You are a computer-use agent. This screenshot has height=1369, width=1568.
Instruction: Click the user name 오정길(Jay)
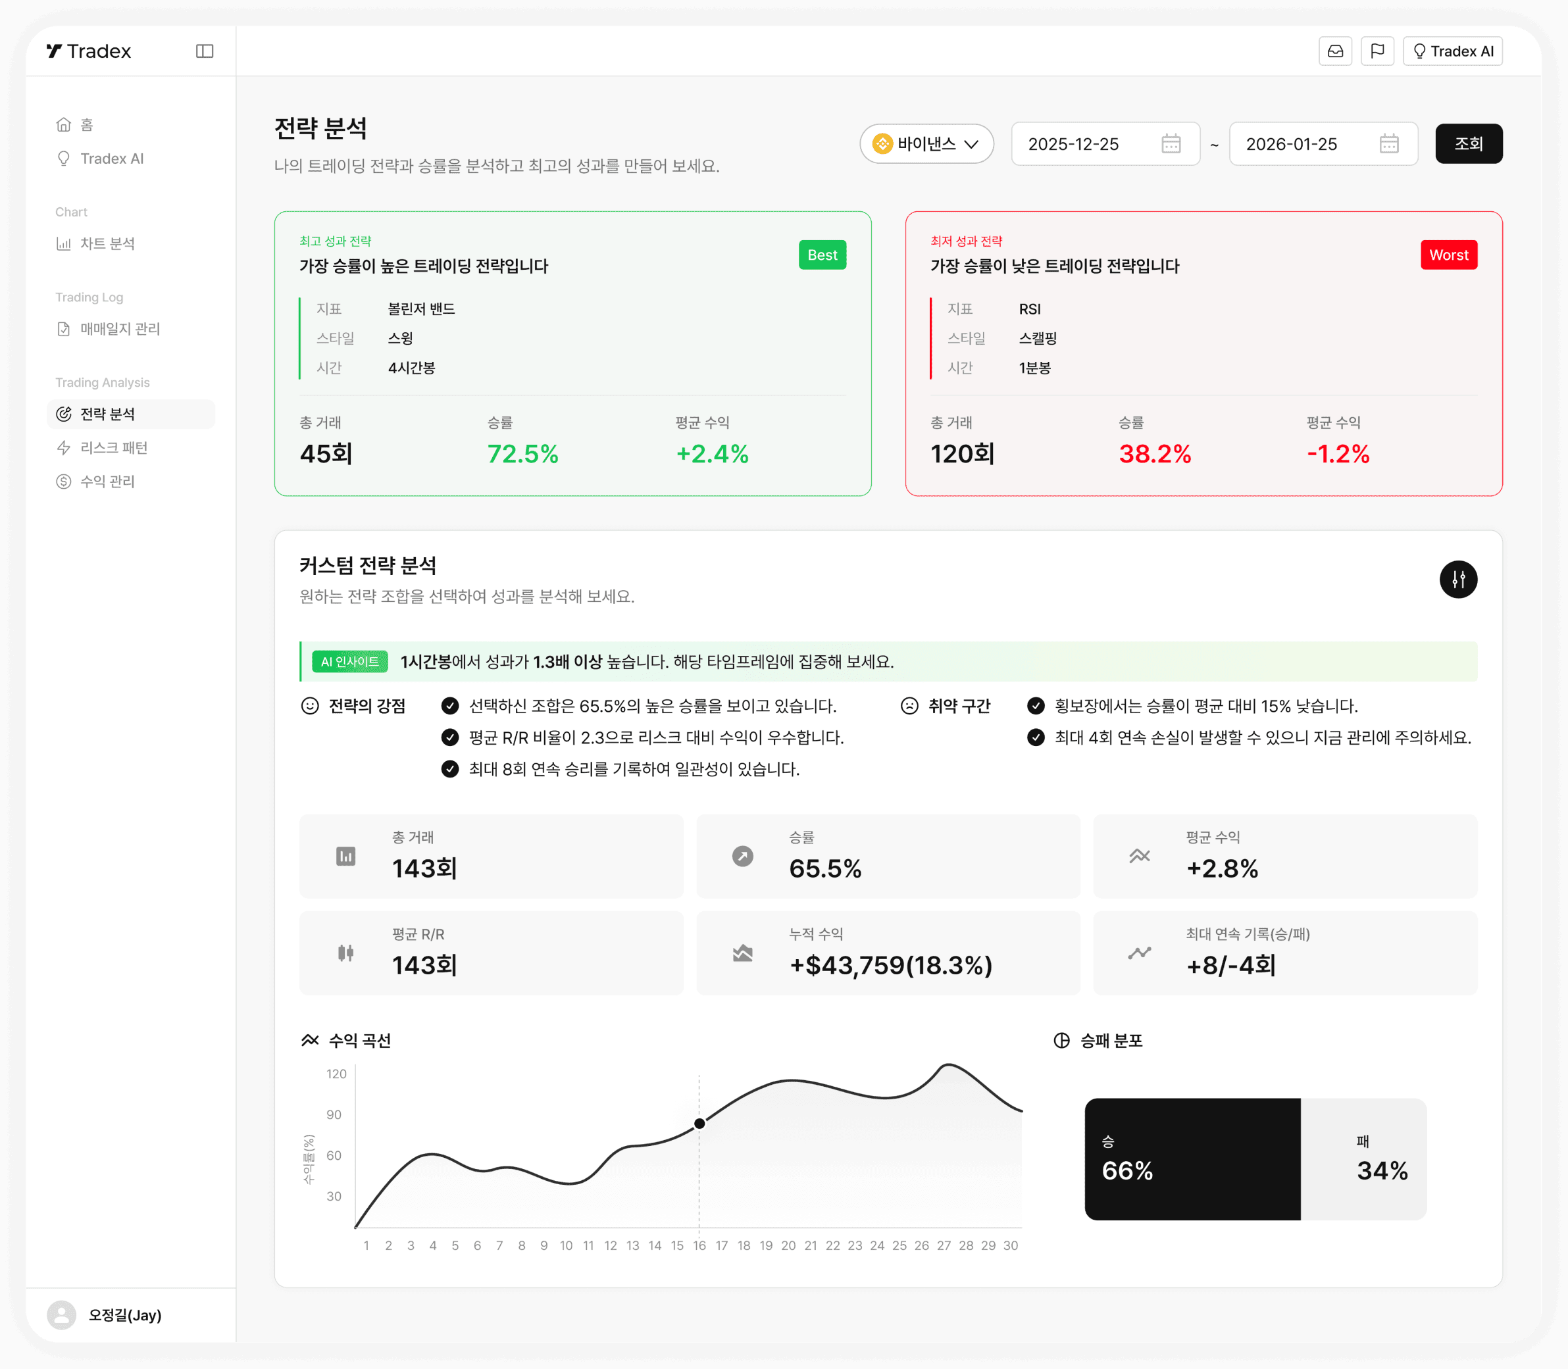pos(125,1315)
